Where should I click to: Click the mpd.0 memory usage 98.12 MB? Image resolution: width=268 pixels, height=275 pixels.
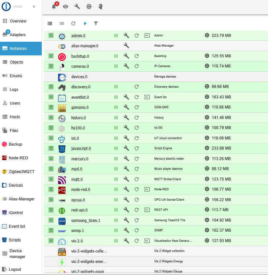click(220, 169)
